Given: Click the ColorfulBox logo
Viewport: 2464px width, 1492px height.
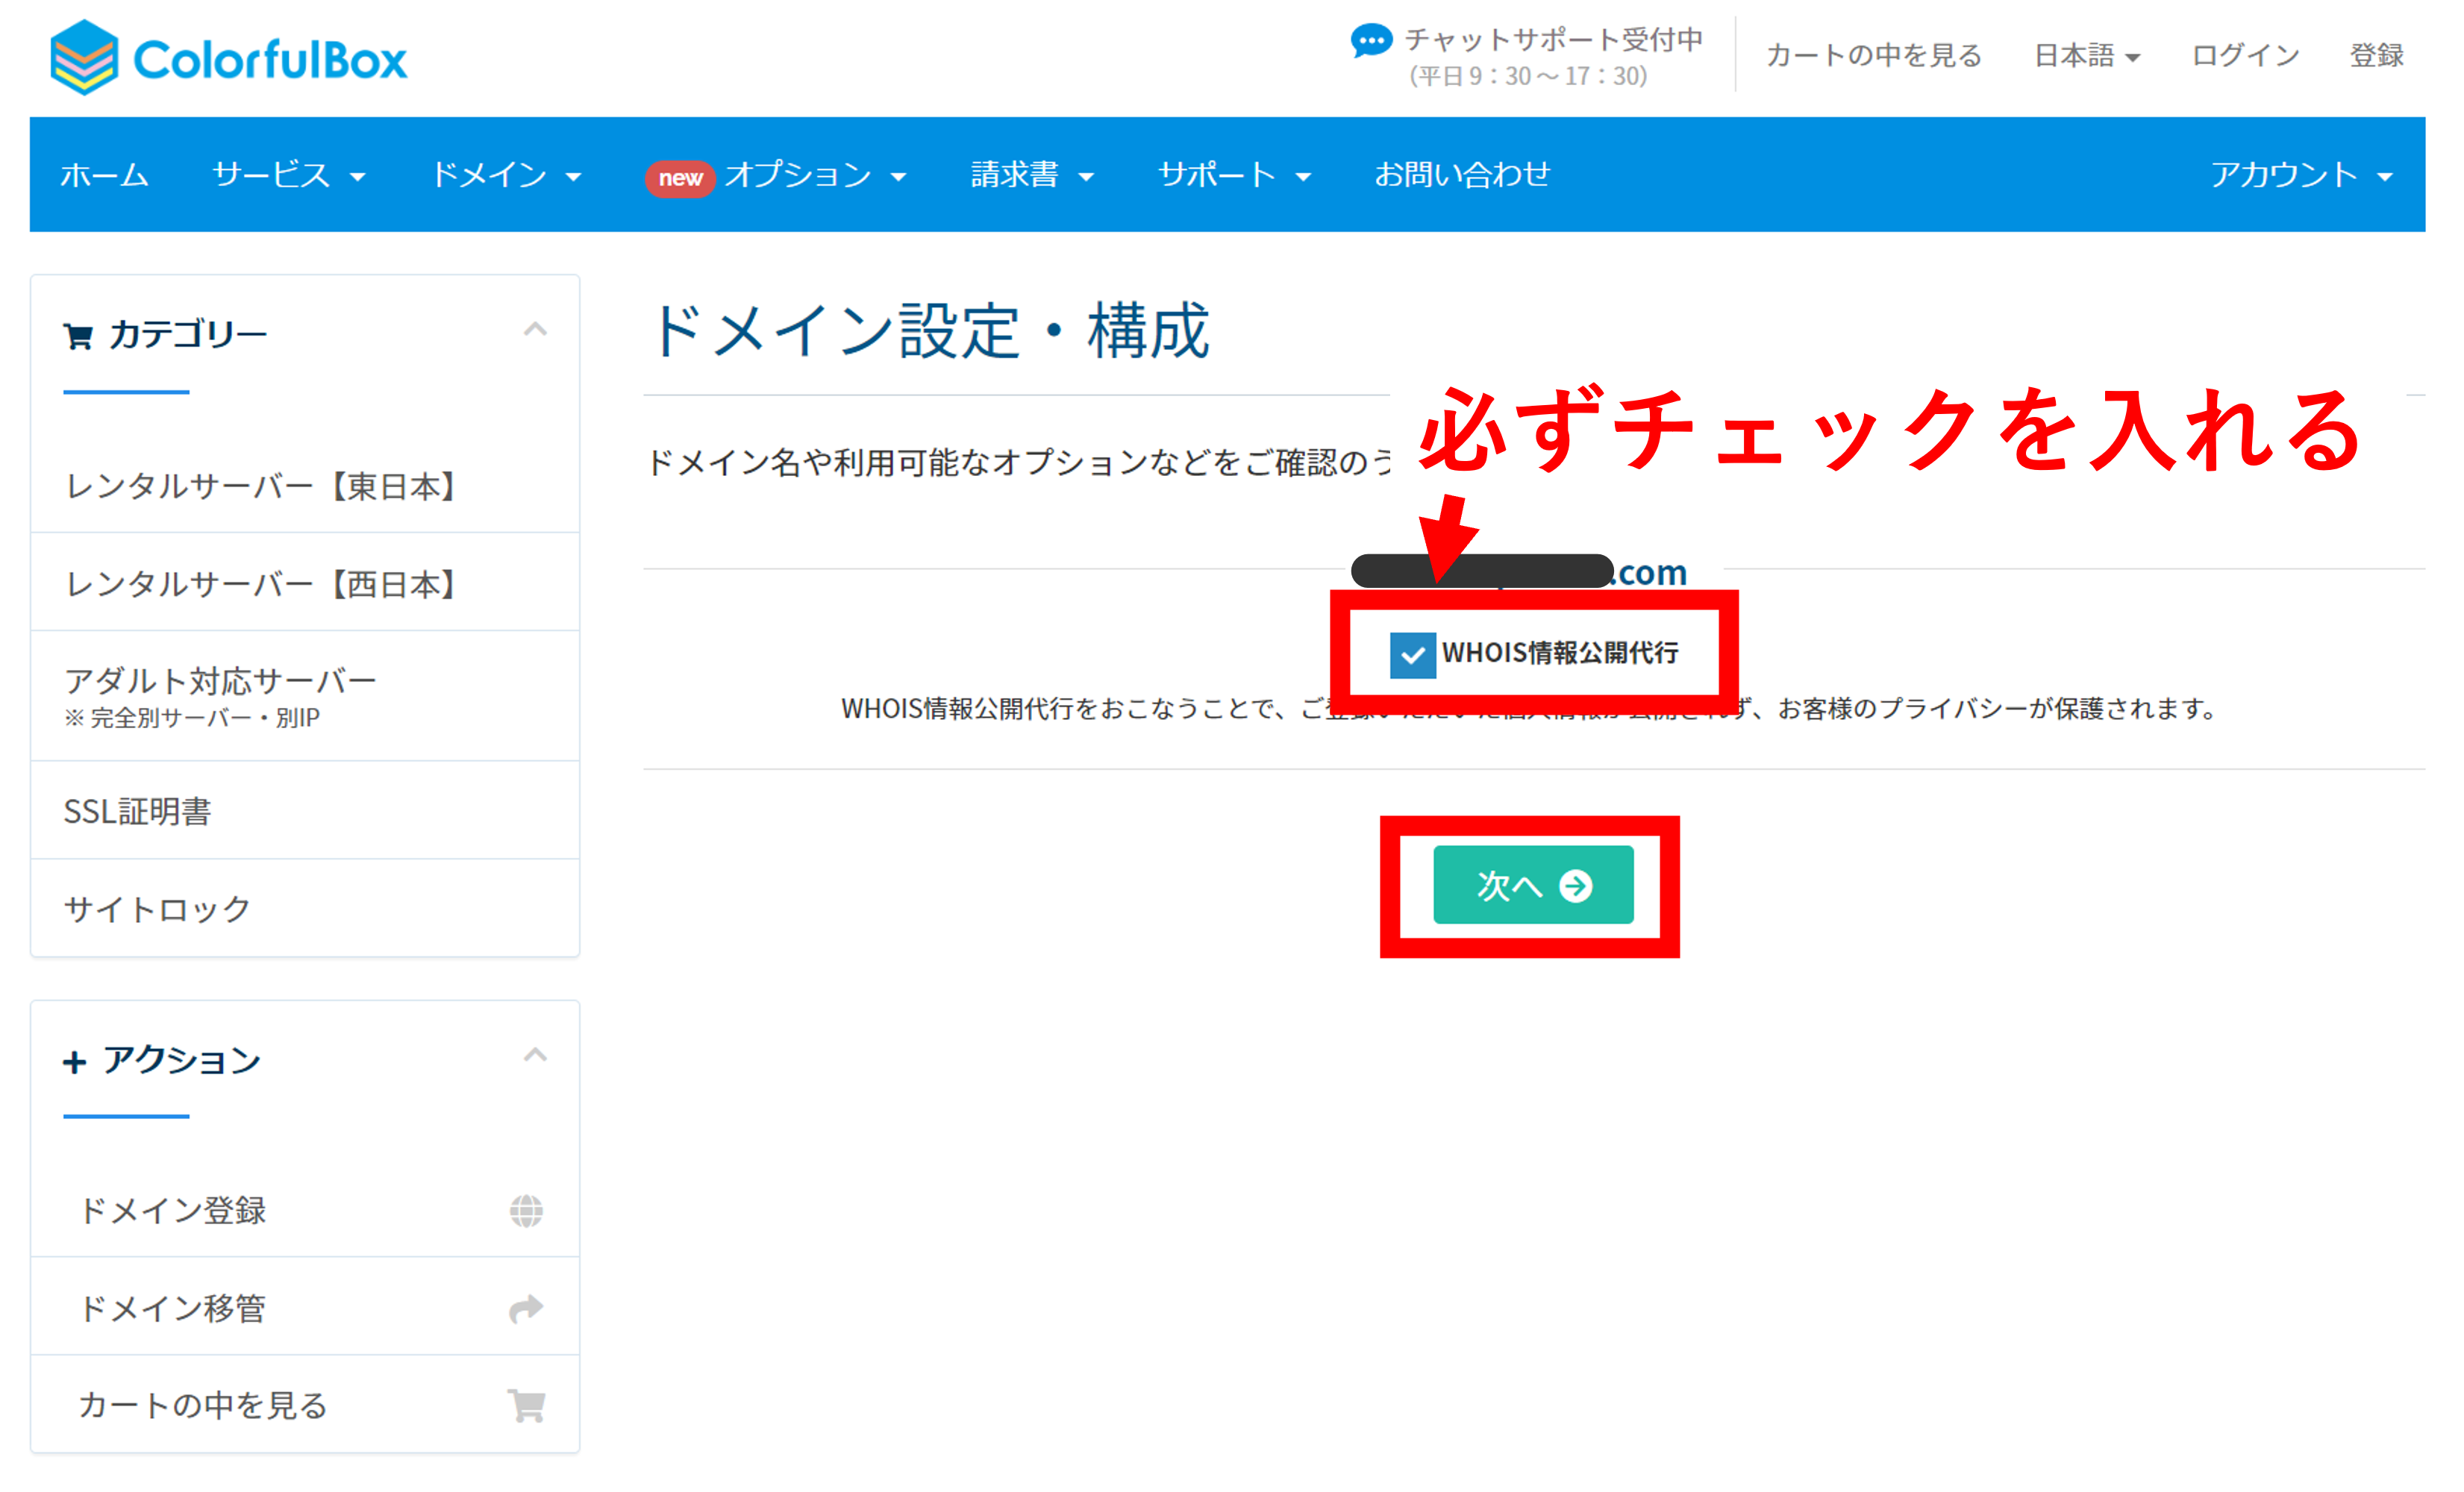Looking at the screenshot, I should click(229, 58).
